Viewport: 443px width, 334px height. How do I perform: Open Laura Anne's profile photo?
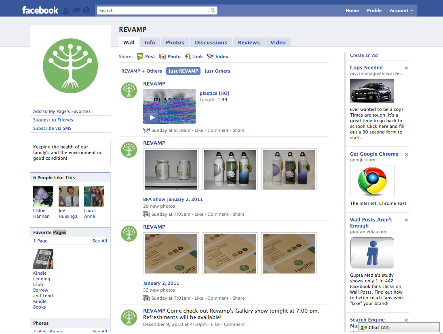(x=94, y=196)
